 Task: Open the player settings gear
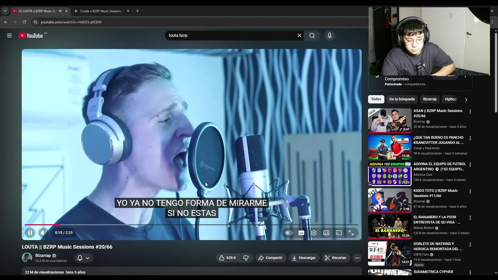click(314, 233)
